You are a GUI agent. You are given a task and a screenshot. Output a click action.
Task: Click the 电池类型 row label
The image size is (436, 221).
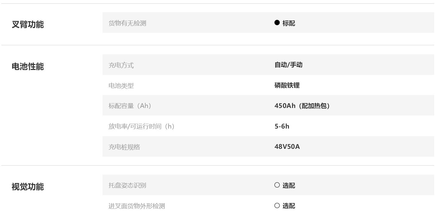pos(121,86)
